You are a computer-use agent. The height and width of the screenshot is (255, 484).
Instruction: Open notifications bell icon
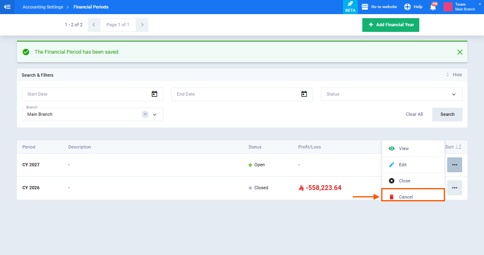coord(433,7)
